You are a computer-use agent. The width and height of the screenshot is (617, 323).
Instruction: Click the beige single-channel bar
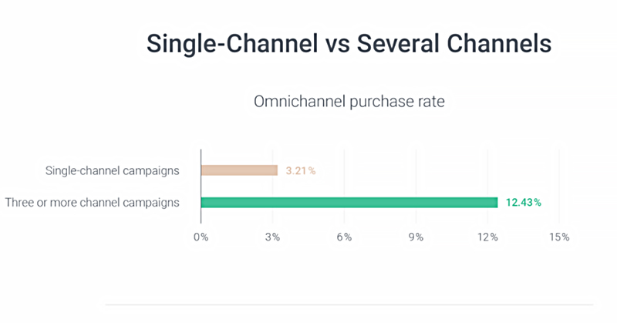point(239,170)
